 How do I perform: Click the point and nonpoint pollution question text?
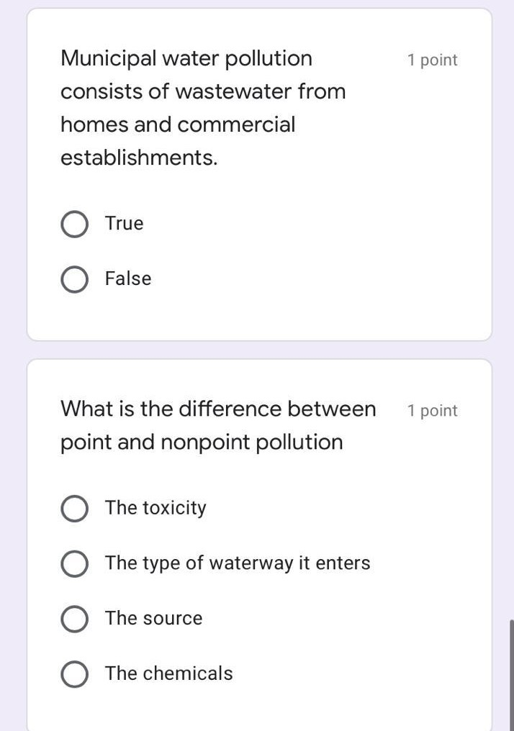pyautogui.click(x=216, y=424)
